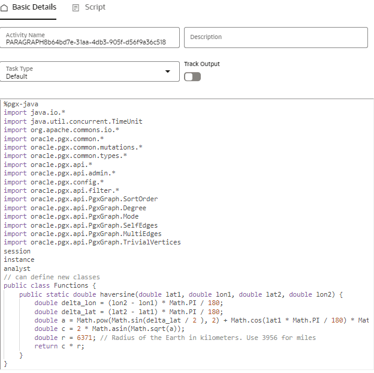Open the Basic Details tab
Viewport: 374px width, 373px height.
28,7
